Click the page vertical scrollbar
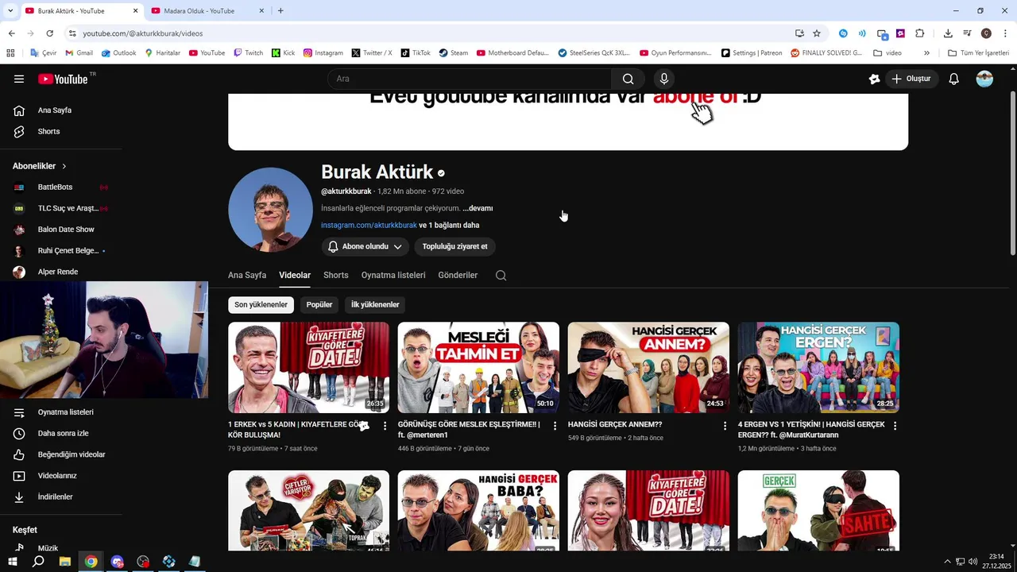Screen dimensions: 1017x572 pyautogui.click(x=1012, y=175)
